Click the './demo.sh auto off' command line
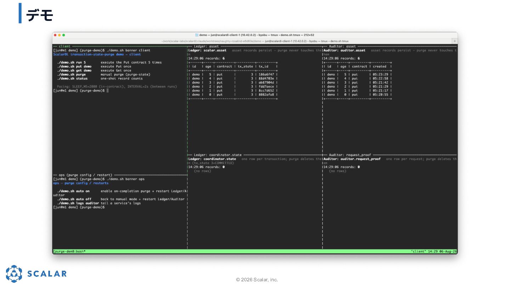This screenshot has height=287, width=510. (121, 199)
